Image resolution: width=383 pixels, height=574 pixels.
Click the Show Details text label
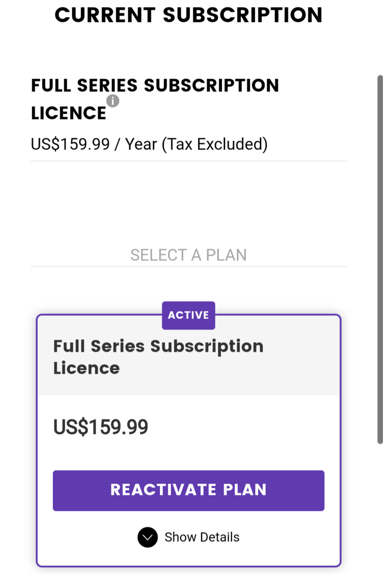pyautogui.click(x=202, y=537)
